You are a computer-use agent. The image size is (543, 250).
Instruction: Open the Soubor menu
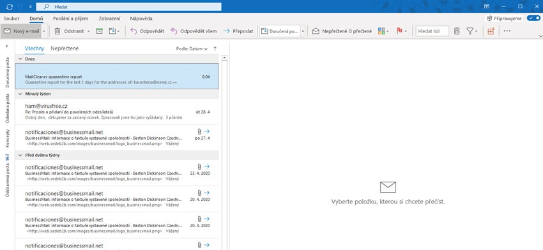[11, 18]
